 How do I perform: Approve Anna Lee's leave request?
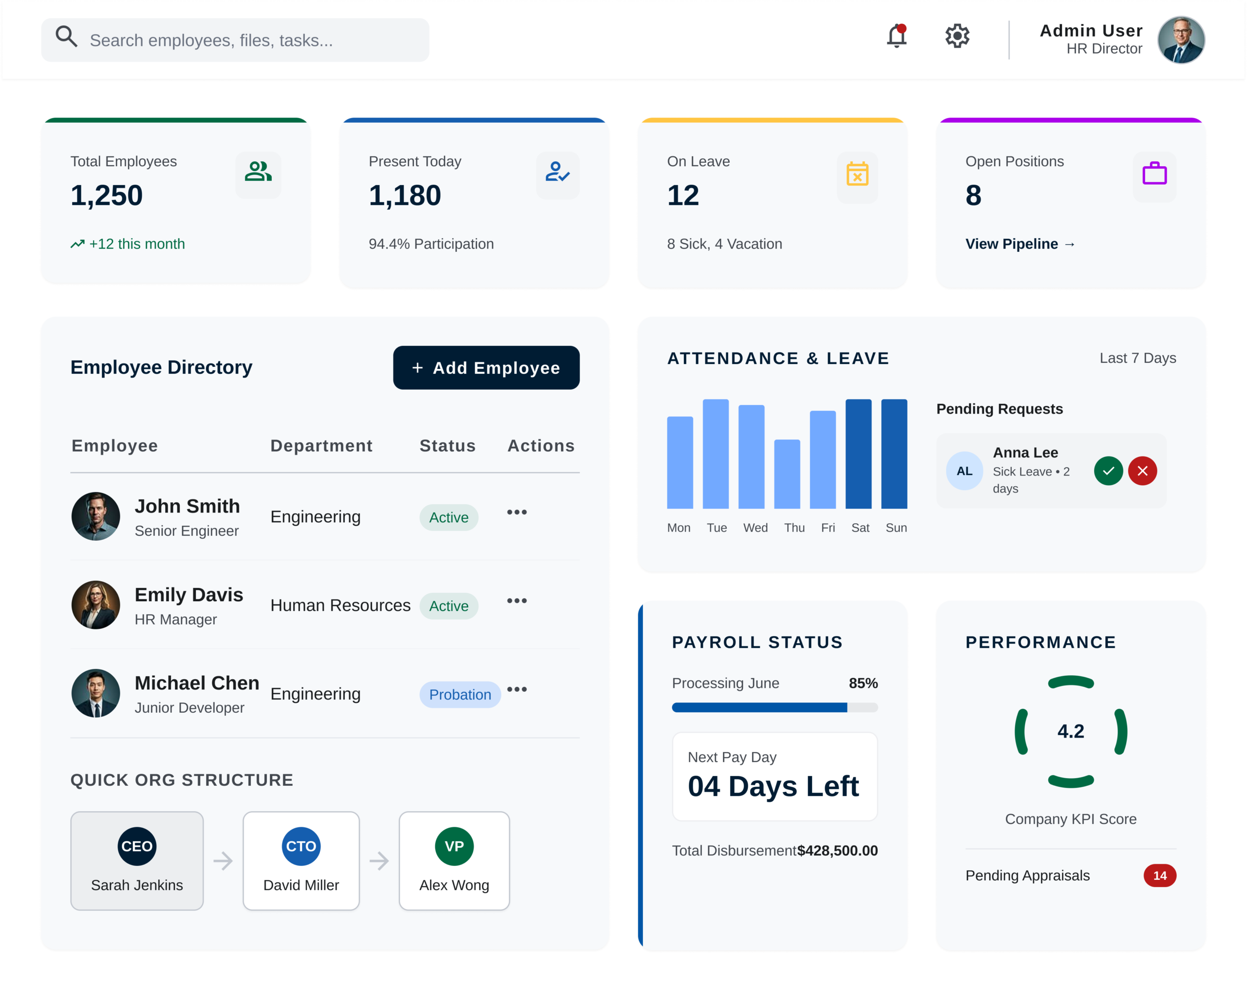pyautogui.click(x=1108, y=471)
